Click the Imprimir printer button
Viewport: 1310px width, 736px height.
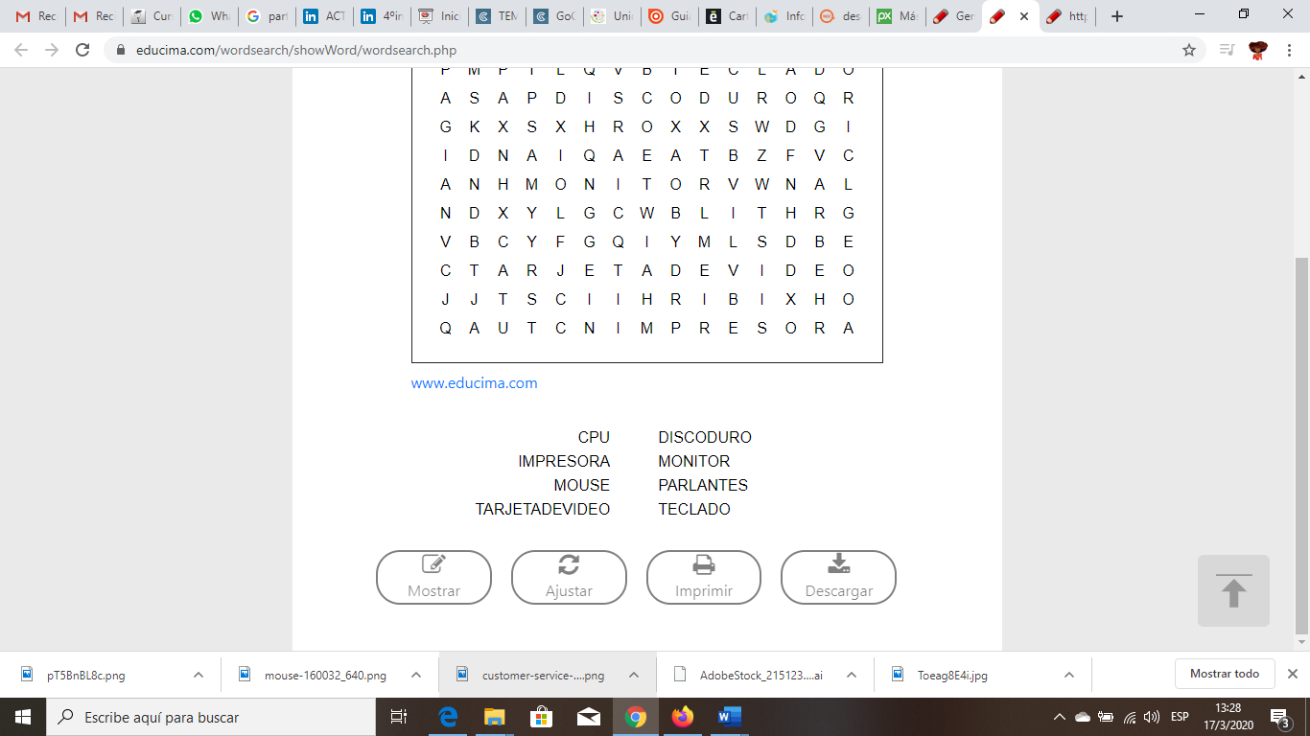click(x=704, y=577)
